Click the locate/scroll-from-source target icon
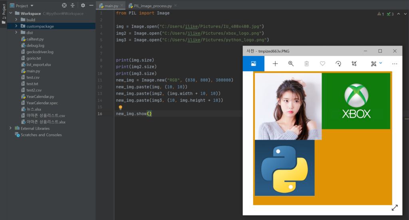 (64, 6)
